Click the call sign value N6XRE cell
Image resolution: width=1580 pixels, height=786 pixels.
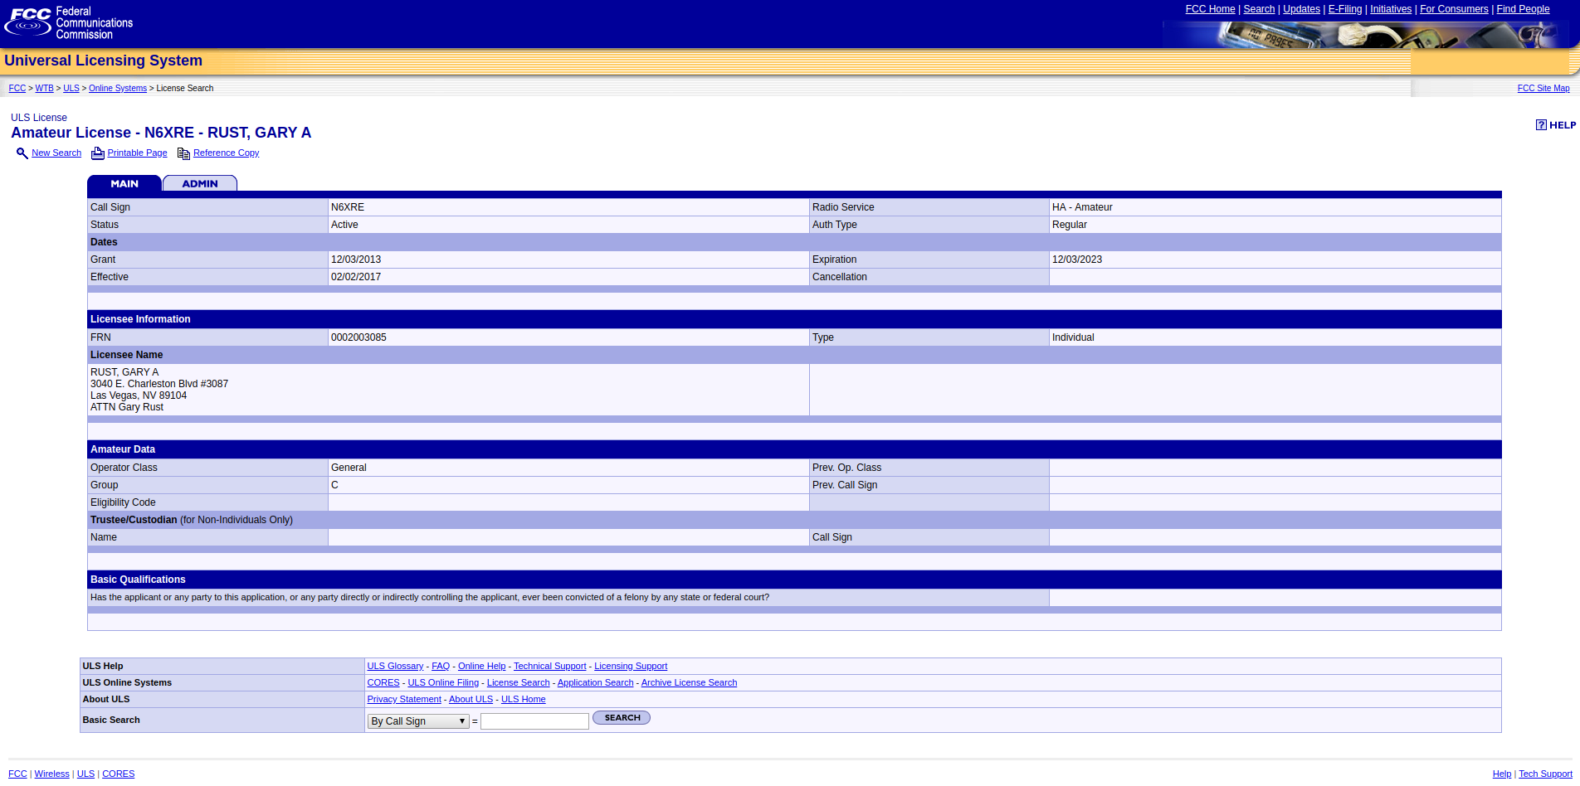568,207
